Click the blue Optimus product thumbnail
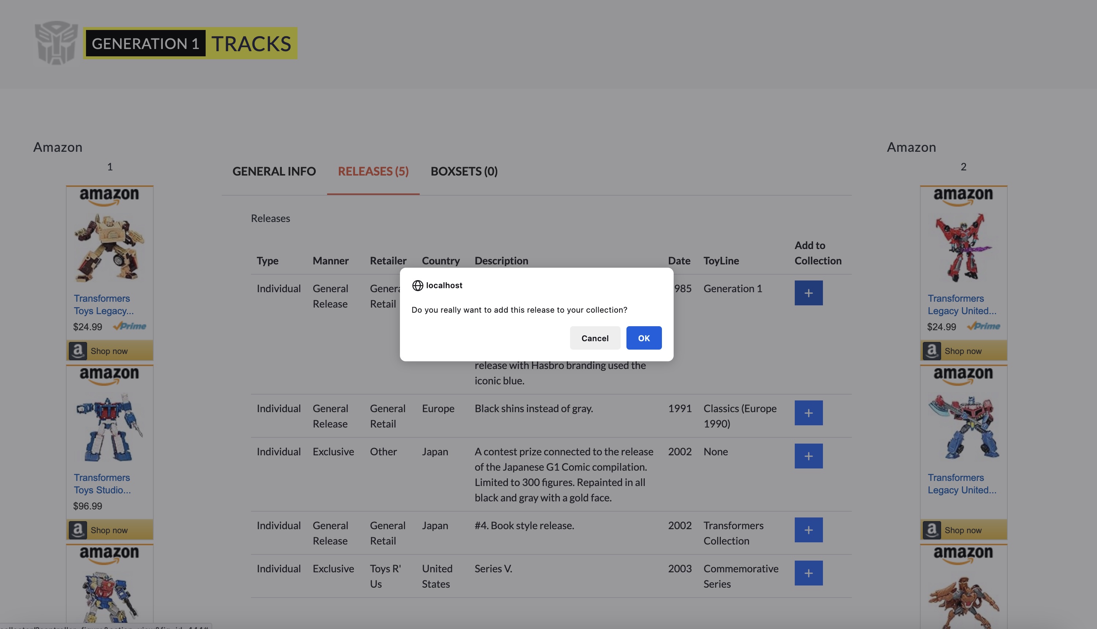 click(109, 427)
